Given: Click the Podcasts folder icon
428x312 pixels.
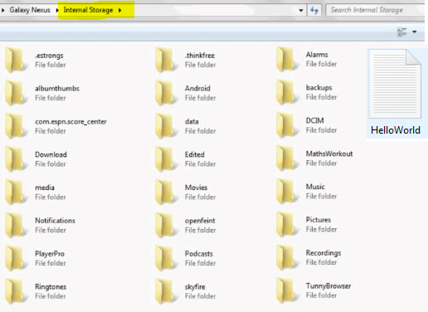Looking at the screenshot, I should click(x=167, y=258).
